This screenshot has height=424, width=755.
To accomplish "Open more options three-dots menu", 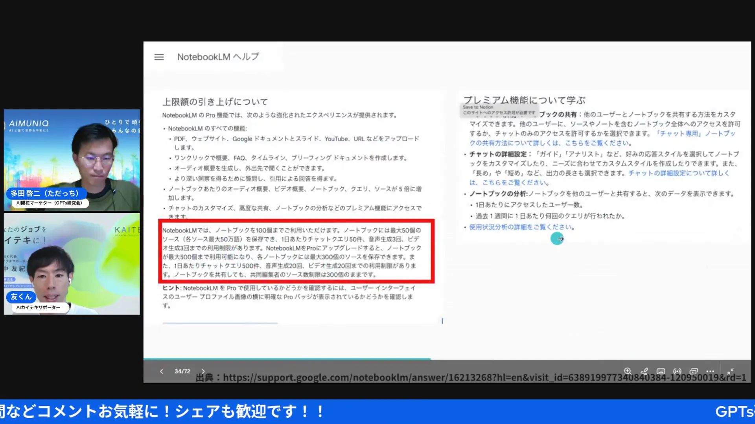I will point(710,371).
